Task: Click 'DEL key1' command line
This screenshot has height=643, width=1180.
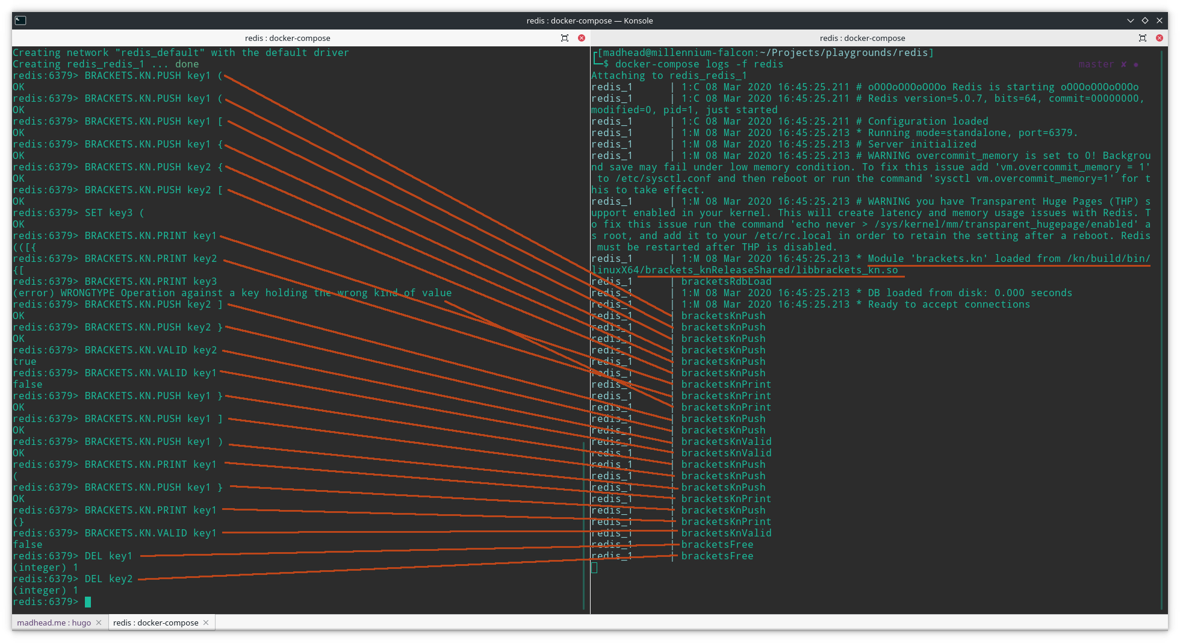Action: (108, 556)
